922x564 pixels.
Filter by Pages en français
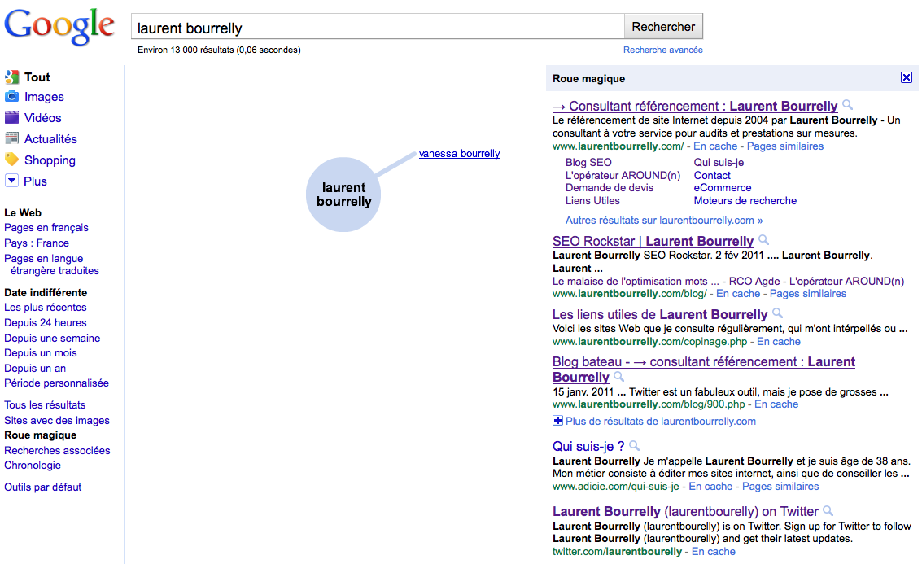pos(46,228)
